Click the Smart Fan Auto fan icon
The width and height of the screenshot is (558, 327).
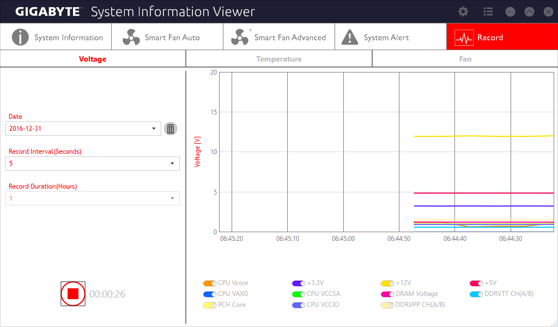pos(131,37)
